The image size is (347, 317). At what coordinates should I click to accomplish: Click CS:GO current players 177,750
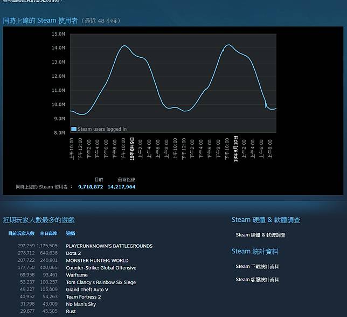pos(26,267)
